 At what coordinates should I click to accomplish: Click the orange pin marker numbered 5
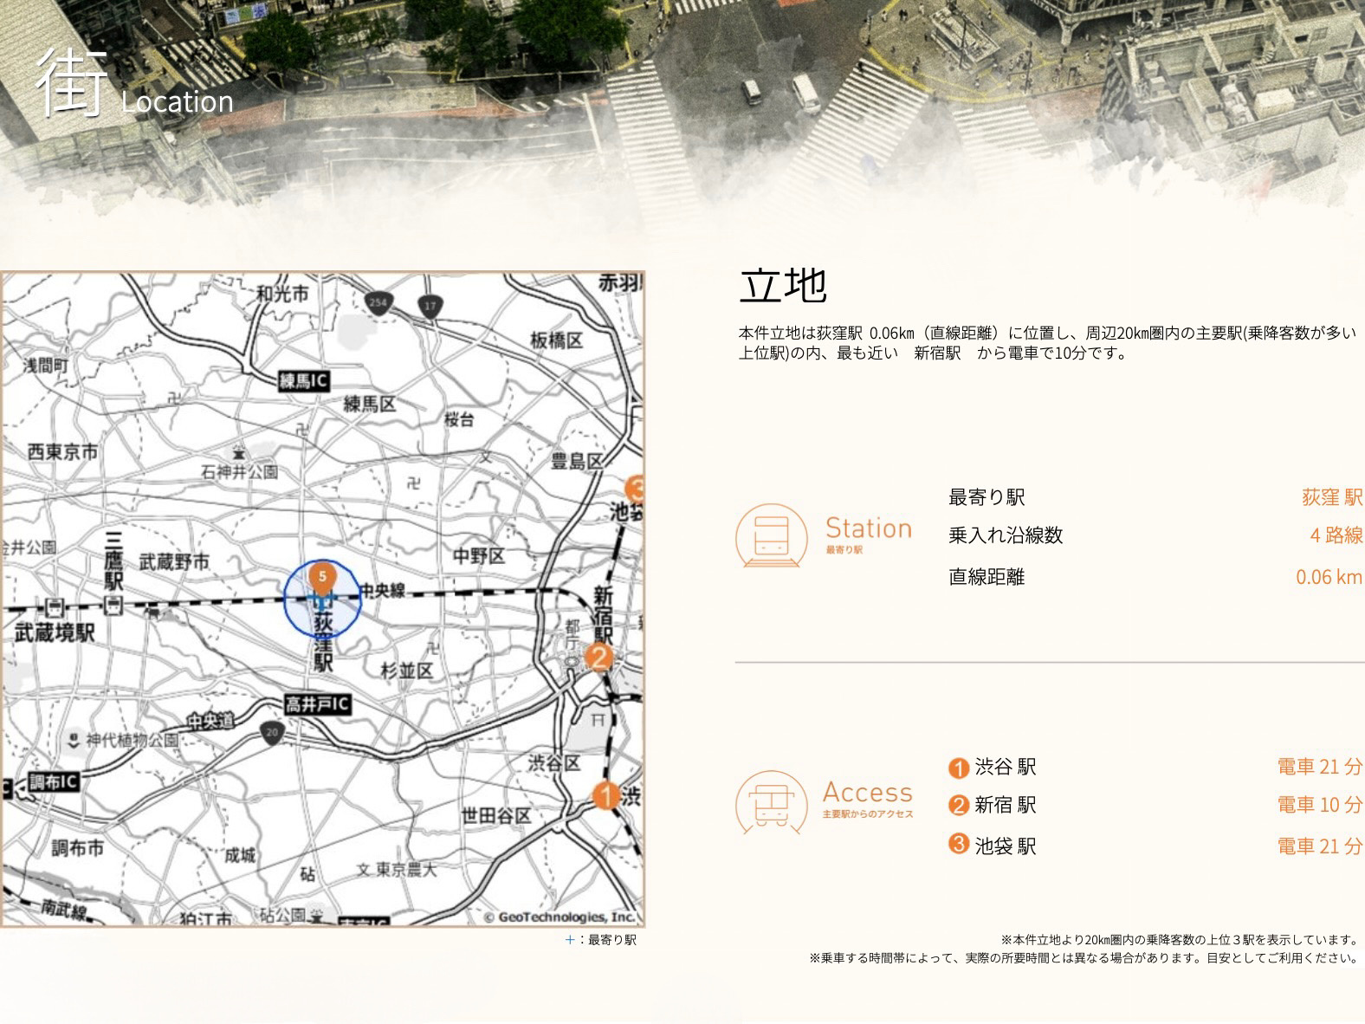click(x=322, y=578)
